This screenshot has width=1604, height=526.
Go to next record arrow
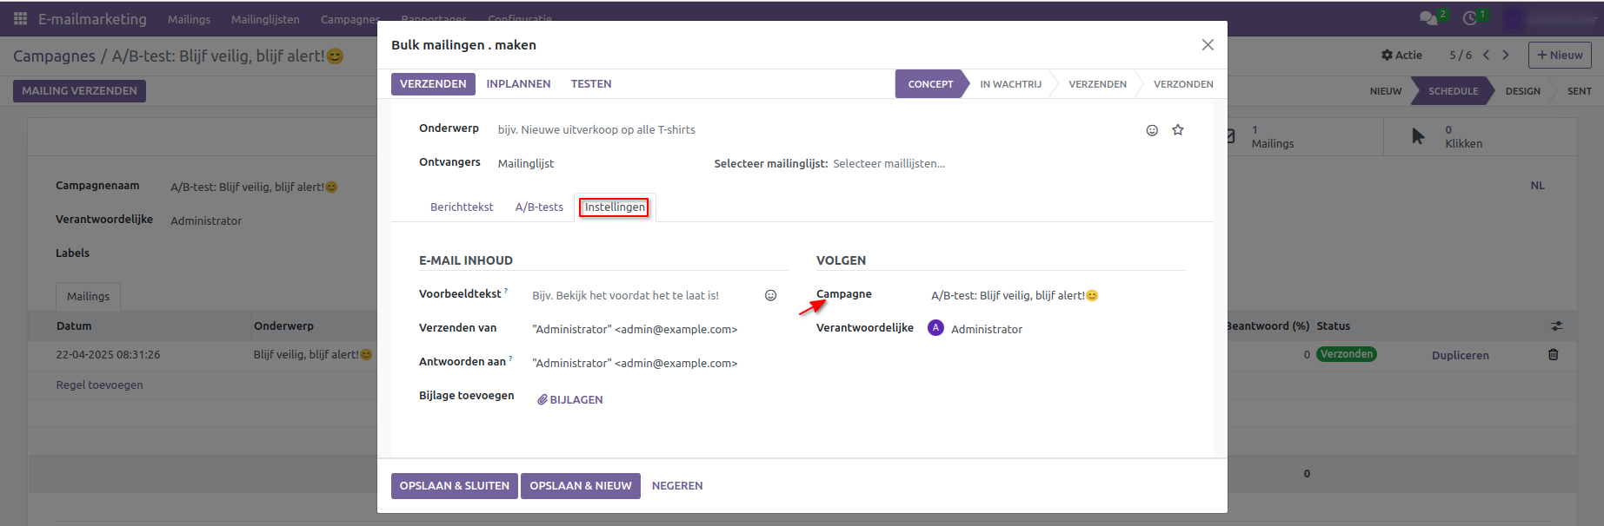click(1506, 55)
